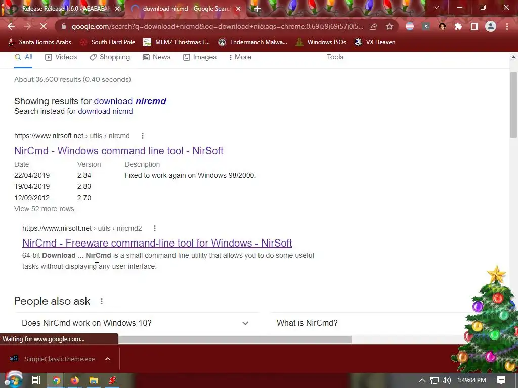The image size is (518, 388).
Task: Expand View 52 more rows
Action: (45, 209)
